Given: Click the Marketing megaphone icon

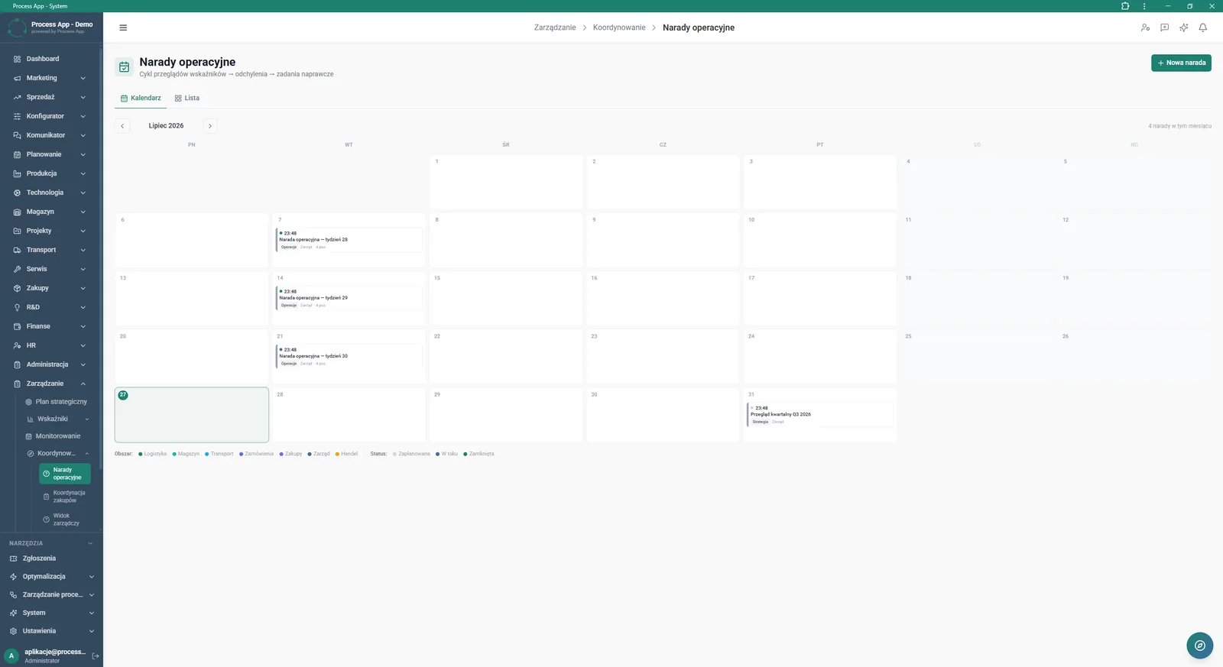Looking at the screenshot, I should [x=17, y=78].
